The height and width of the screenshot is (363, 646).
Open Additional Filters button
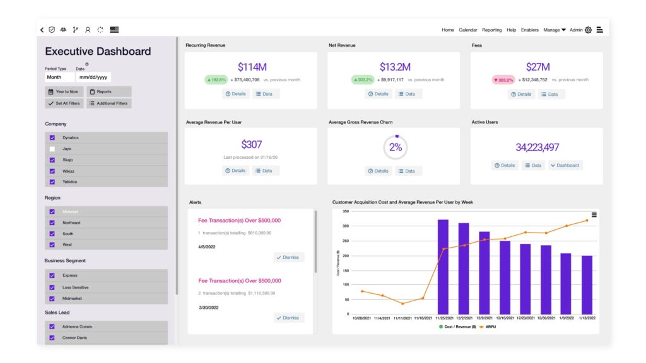(x=109, y=103)
